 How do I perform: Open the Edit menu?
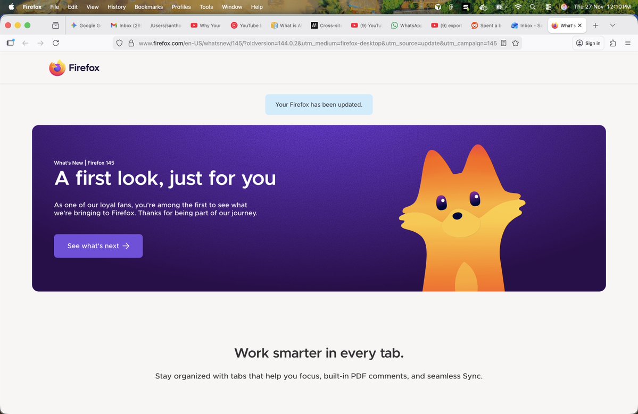73,7
